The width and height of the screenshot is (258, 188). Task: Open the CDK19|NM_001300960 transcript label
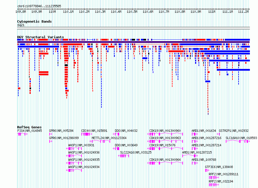coord(165,131)
